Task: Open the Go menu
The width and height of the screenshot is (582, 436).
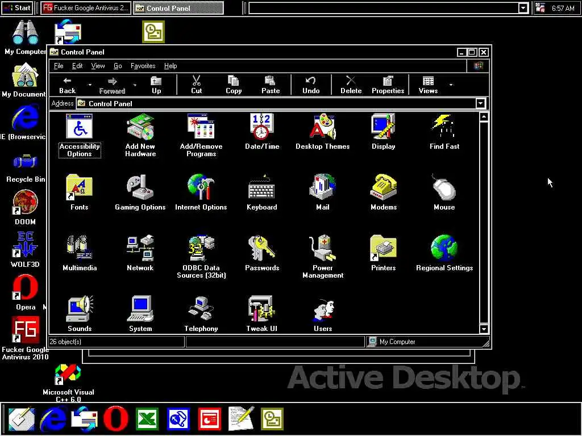Action: coord(118,66)
